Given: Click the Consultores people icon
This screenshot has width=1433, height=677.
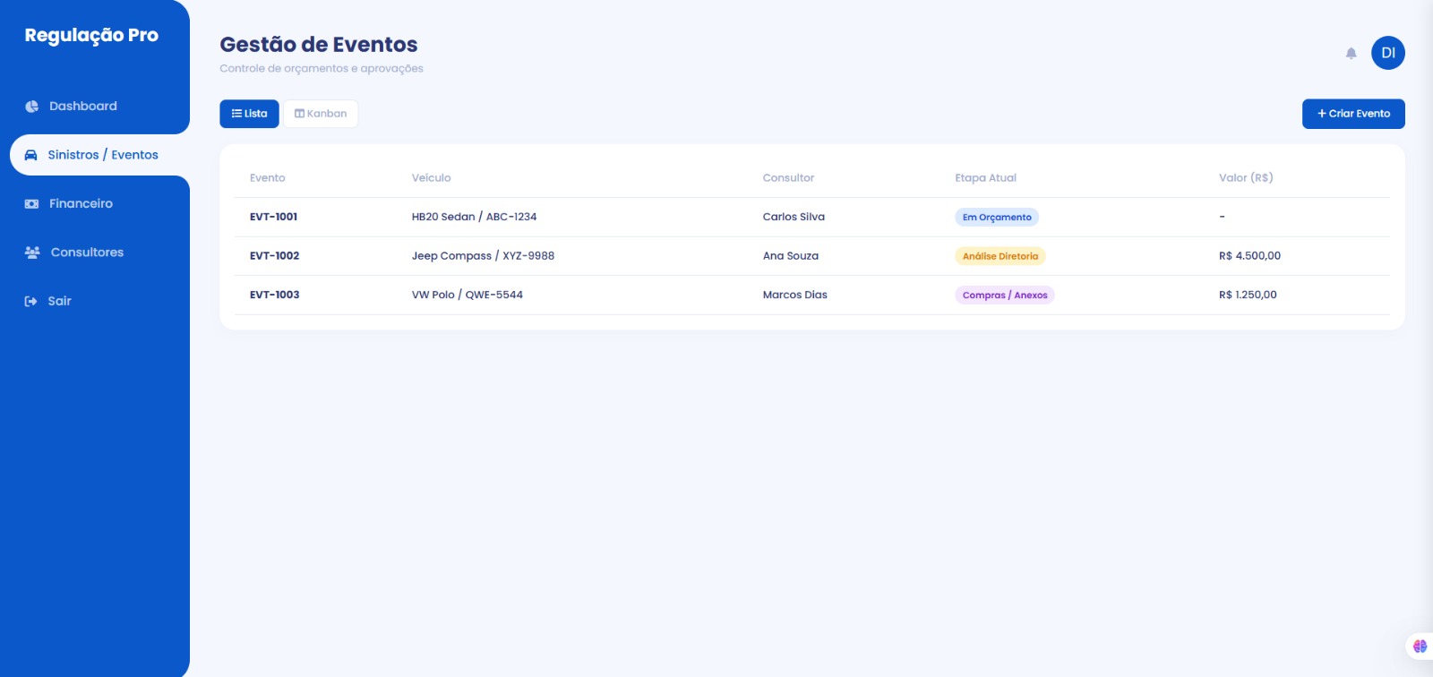Looking at the screenshot, I should tap(32, 253).
